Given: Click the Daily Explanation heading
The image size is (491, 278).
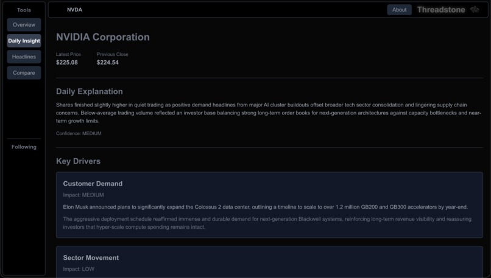Looking at the screenshot, I should 89,91.
